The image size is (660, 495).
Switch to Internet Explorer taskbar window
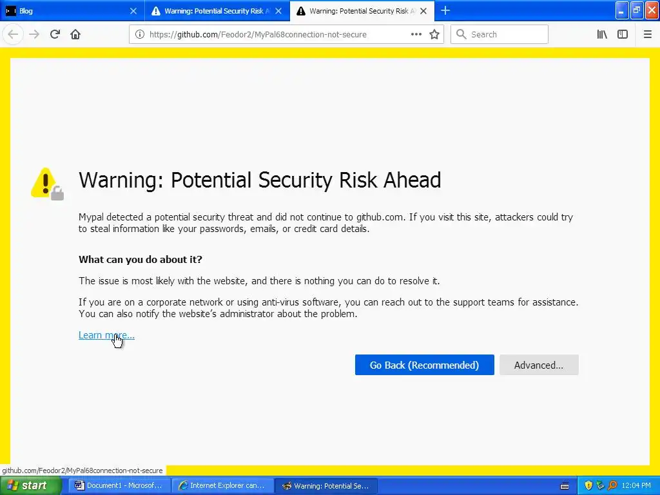pyautogui.click(x=222, y=486)
